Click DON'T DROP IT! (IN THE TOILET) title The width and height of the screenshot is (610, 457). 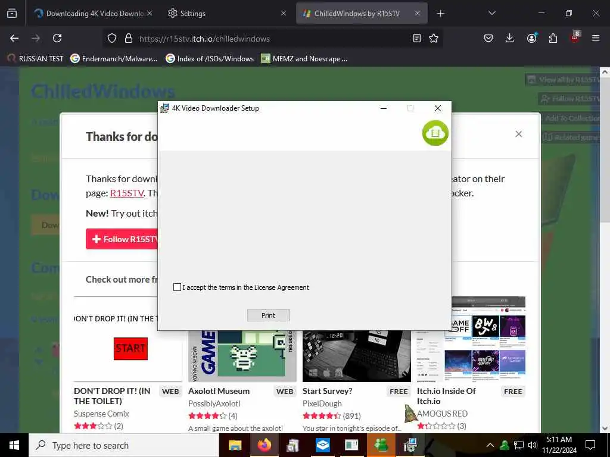click(112, 396)
